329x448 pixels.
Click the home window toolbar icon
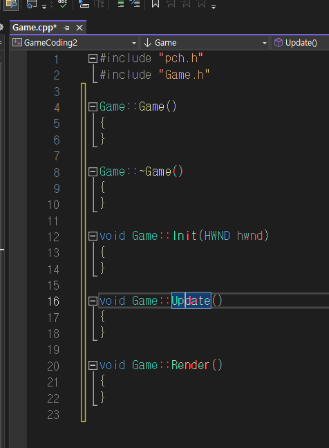point(31,4)
